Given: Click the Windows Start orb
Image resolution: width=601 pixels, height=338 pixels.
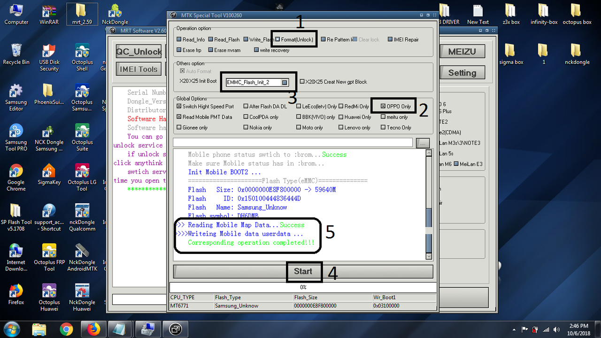Looking at the screenshot, I should [x=11, y=329].
